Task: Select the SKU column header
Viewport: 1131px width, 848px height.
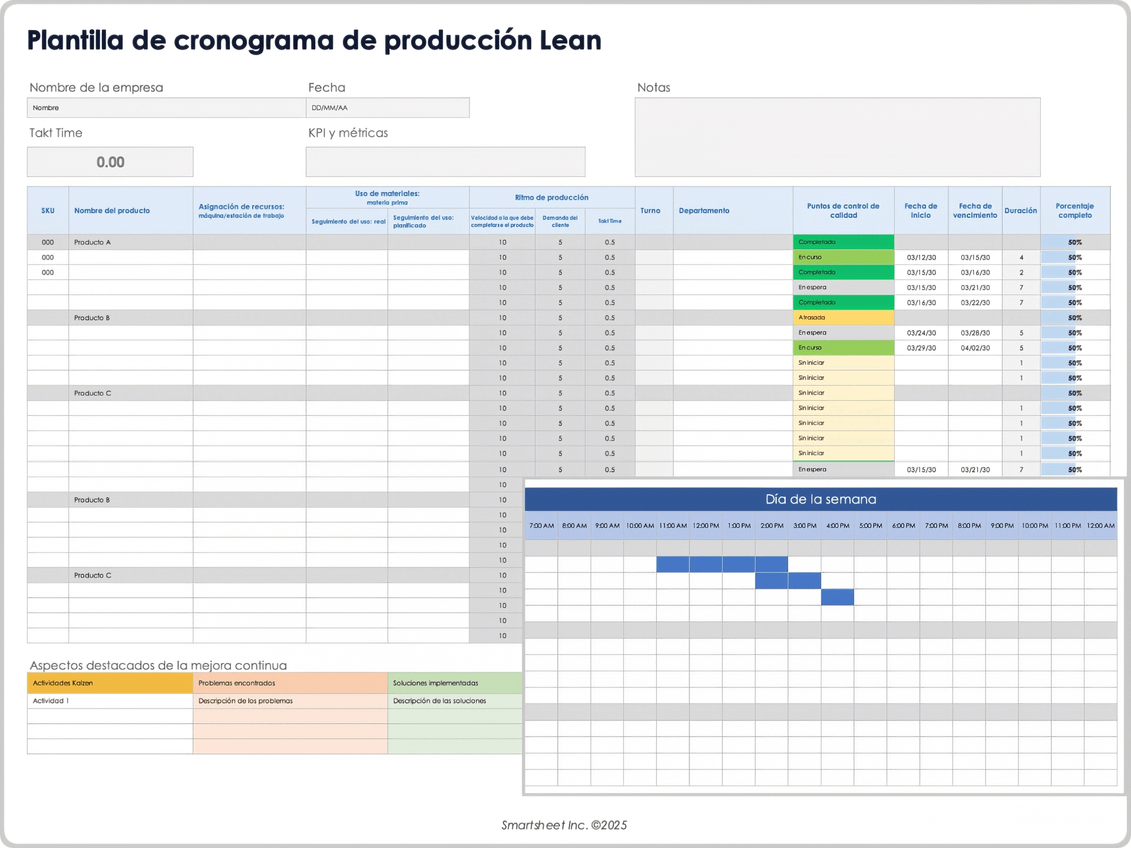Action: [x=48, y=211]
